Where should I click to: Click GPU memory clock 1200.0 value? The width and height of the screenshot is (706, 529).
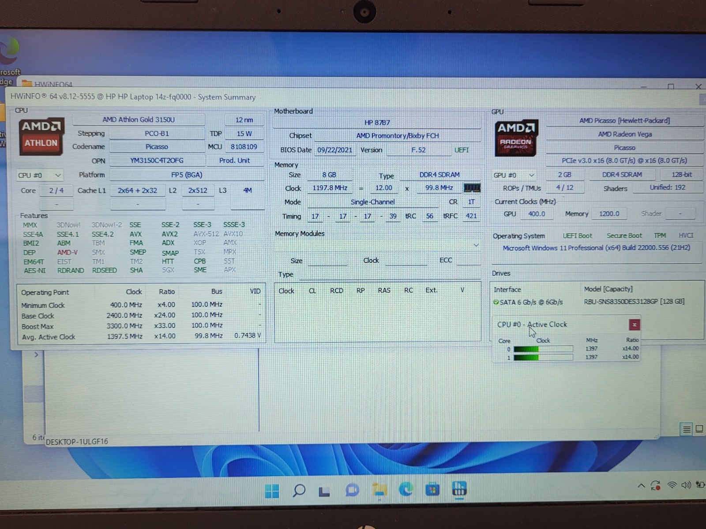click(609, 214)
